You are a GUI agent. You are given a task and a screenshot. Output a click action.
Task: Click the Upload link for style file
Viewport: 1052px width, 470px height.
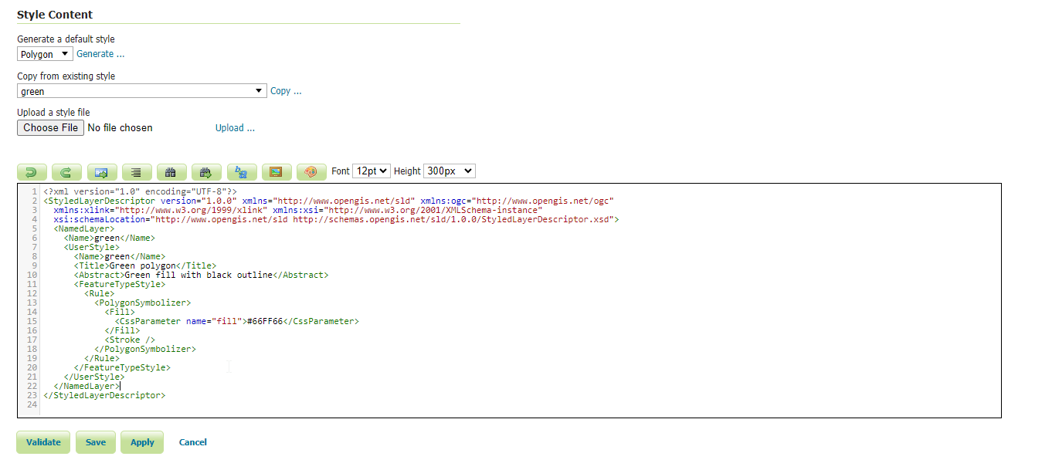pyautogui.click(x=235, y=127)
